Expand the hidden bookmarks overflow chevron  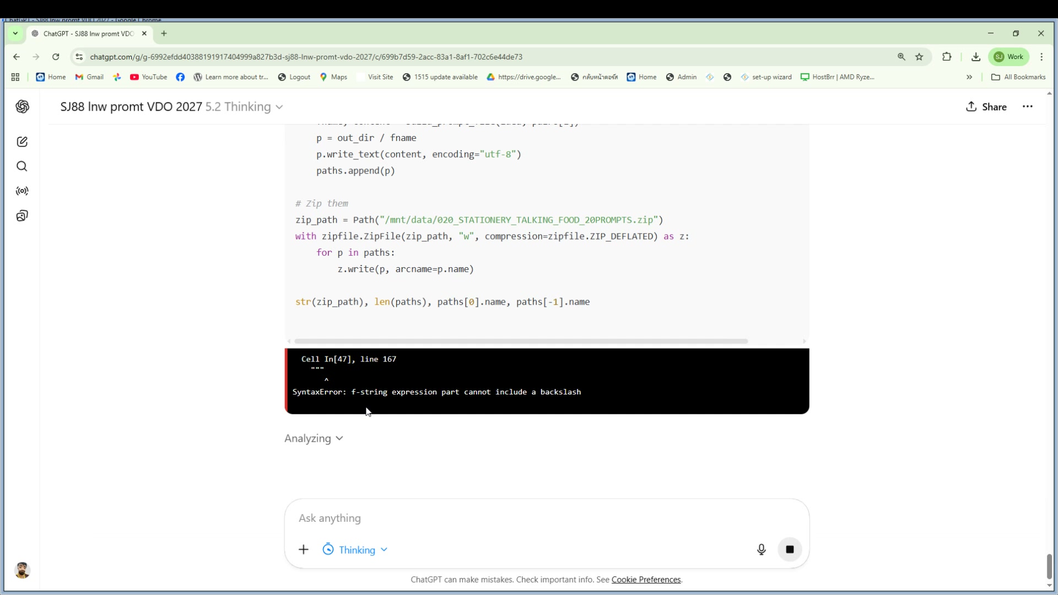pyautogui.click(x=969, y=77)
